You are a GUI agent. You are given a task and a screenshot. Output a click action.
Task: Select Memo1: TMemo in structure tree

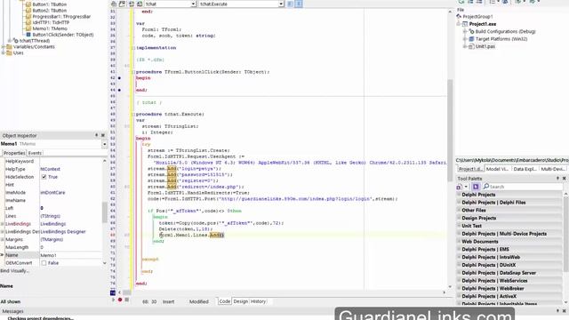pos(50,28)
